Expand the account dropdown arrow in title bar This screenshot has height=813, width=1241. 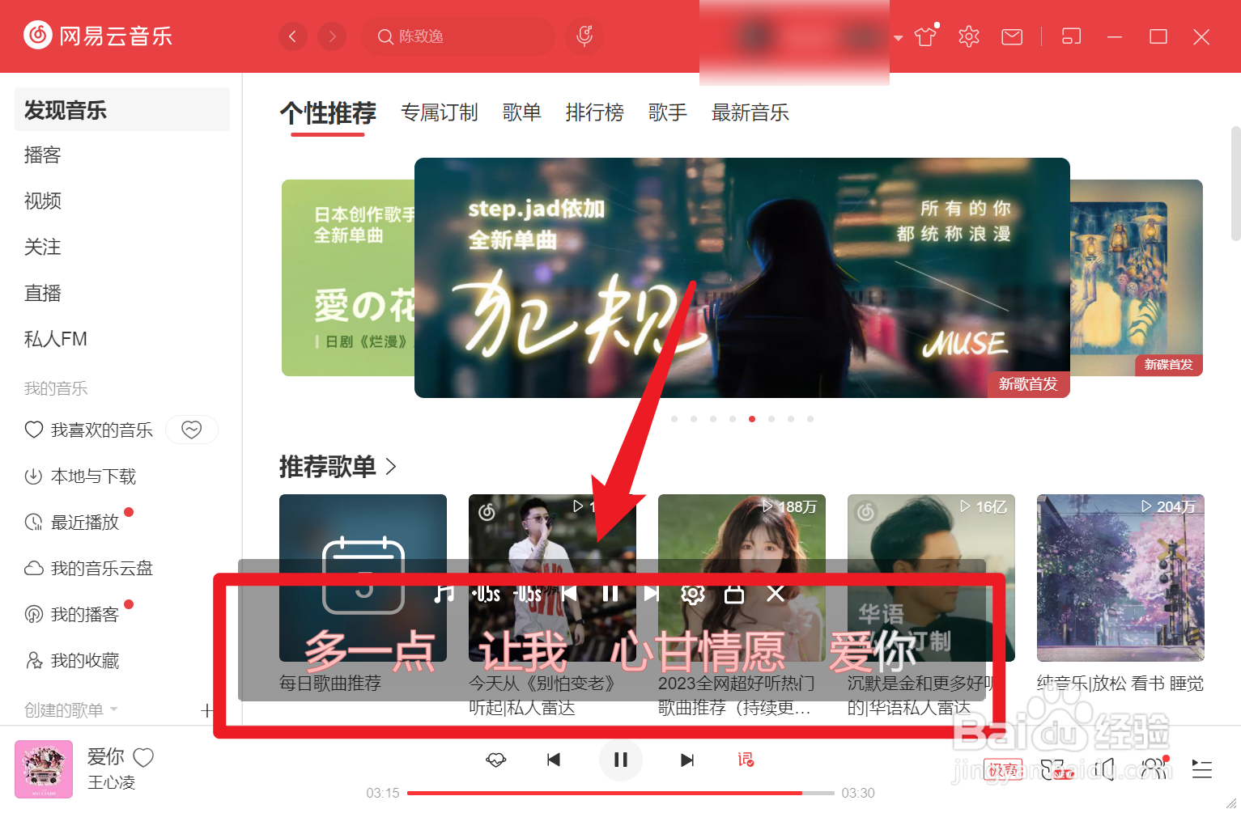coord(899,38)
